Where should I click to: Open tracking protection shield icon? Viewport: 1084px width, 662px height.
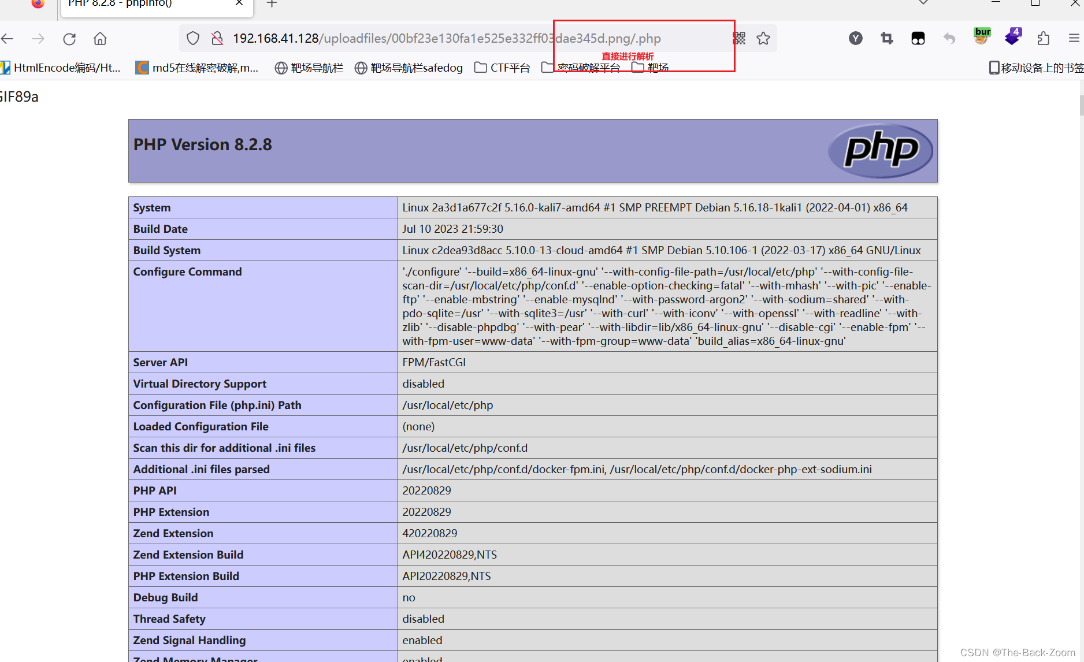(x=193, y=39)
